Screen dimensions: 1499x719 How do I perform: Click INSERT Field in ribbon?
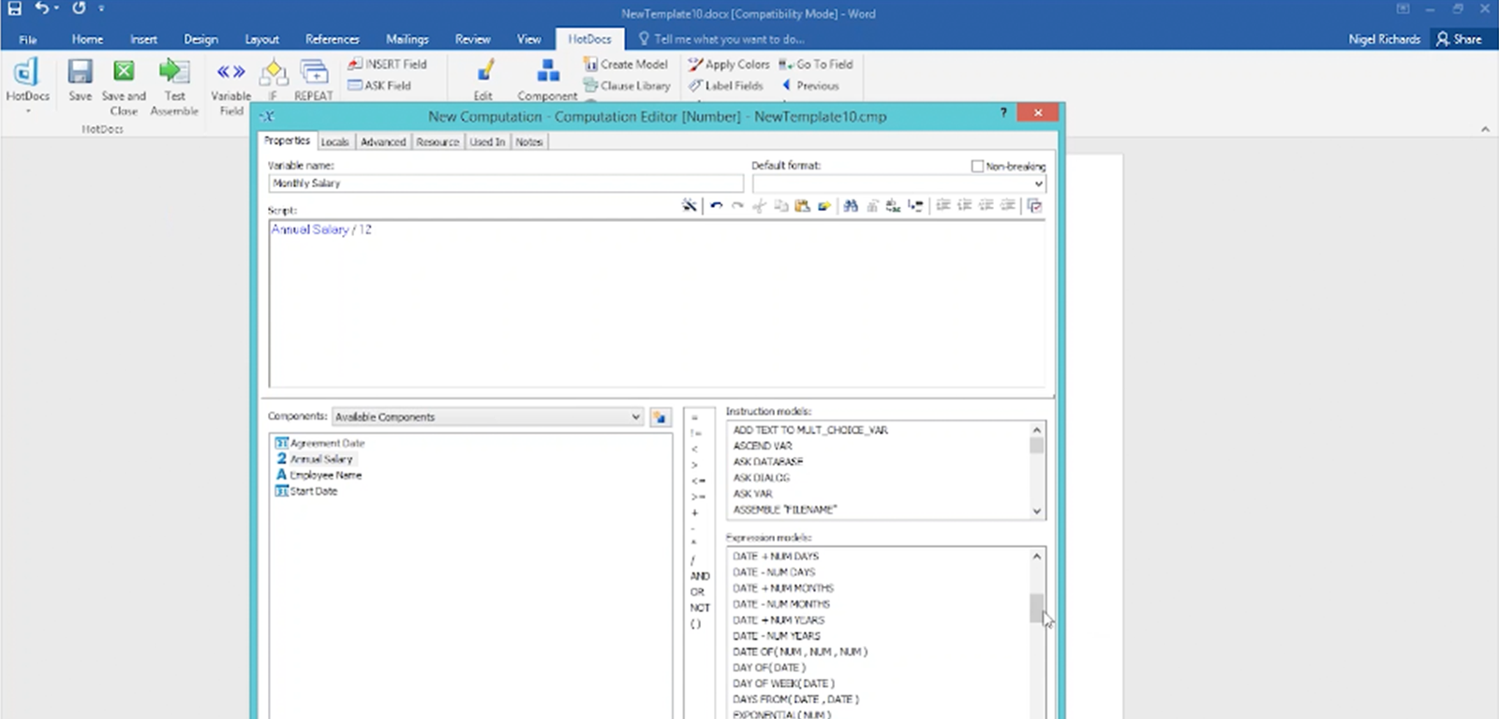coord(387,64)
